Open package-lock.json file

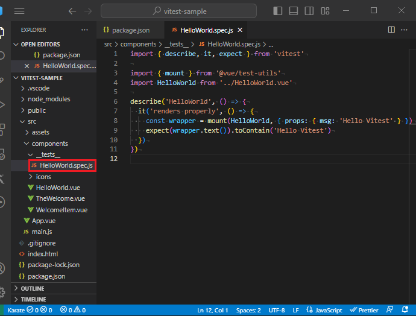pos(54,265)
